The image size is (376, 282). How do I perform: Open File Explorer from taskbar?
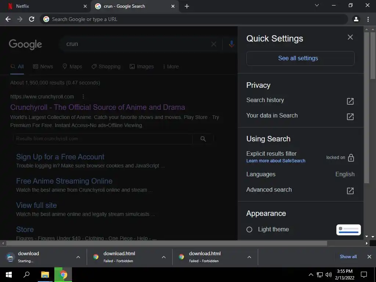coord(45,275)
